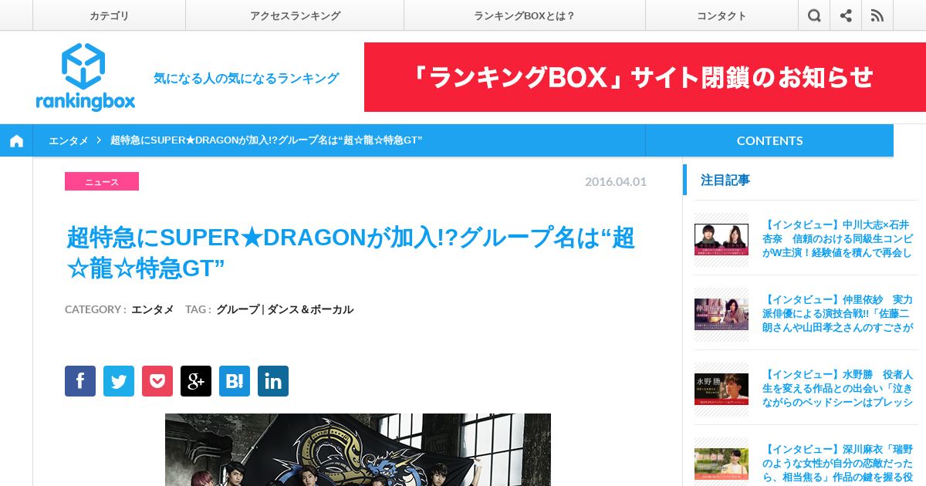The width and height of the screenshot is (926, 486).
Task: Open the グループ tag link
Action: point(238,309)
